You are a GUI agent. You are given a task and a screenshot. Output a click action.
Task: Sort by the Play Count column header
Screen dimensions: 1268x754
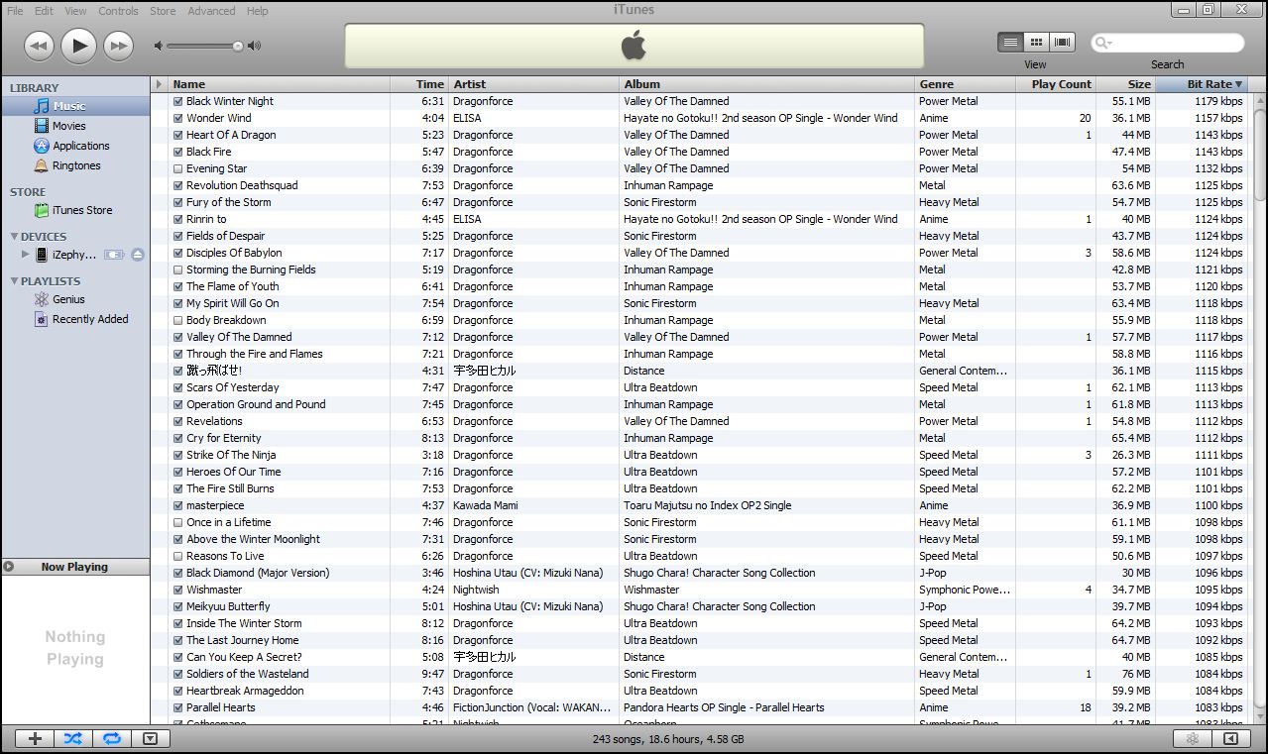pos(1057,84)
